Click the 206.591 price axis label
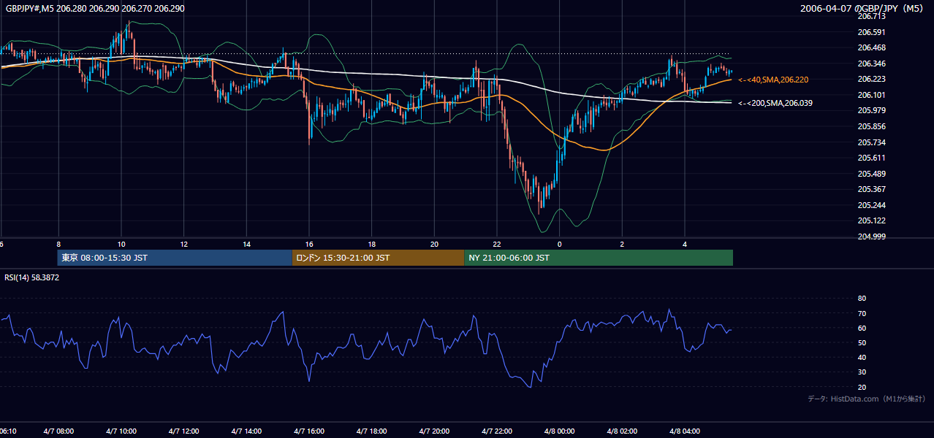The width and height of the screenshot is (934, 438). (871, 32)
